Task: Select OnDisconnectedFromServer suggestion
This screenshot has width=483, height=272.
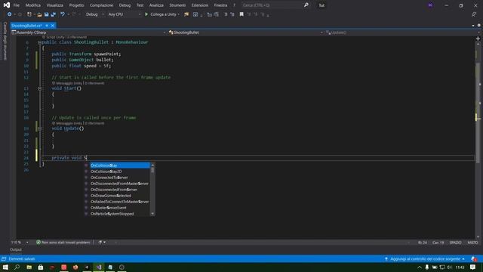Action: [117, 190]
